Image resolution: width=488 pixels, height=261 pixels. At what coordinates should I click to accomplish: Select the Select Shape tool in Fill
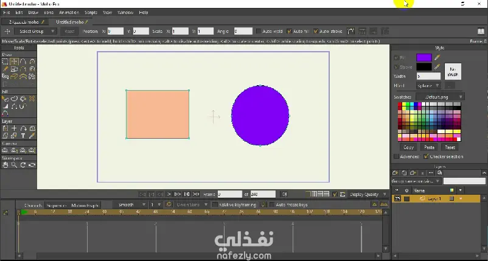(x=5, y=99)
